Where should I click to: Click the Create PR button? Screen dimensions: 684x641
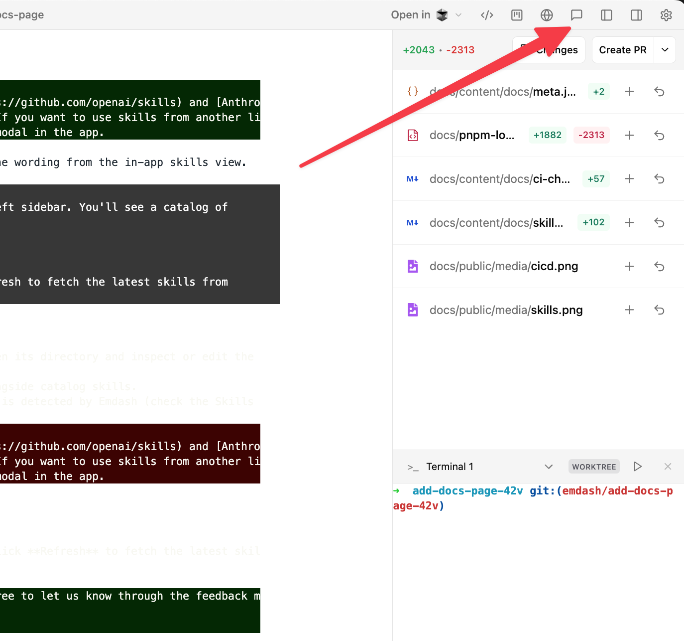pos(622,50)
